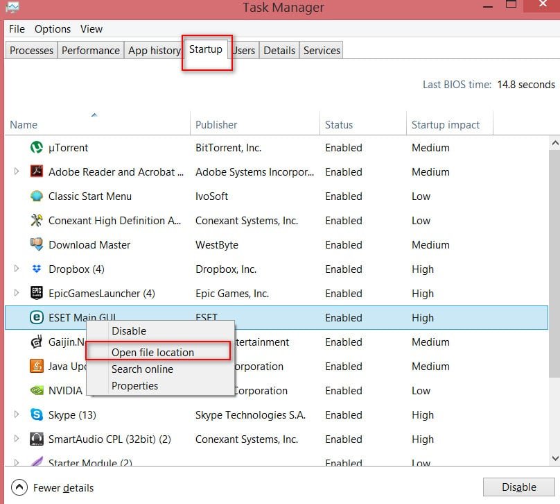Click the EpicGamesLauncher icon
This screenshot has width=560, height=504.
pos(37,293)
